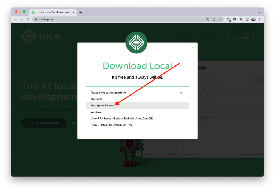This screenshot has height=191, width=275.
Task: Click the share page icon in address bar
Action: 214,19
